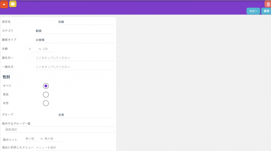Click the orange back arrow button
This screenshot has height=151, width=271.
(x=4, y=4)
